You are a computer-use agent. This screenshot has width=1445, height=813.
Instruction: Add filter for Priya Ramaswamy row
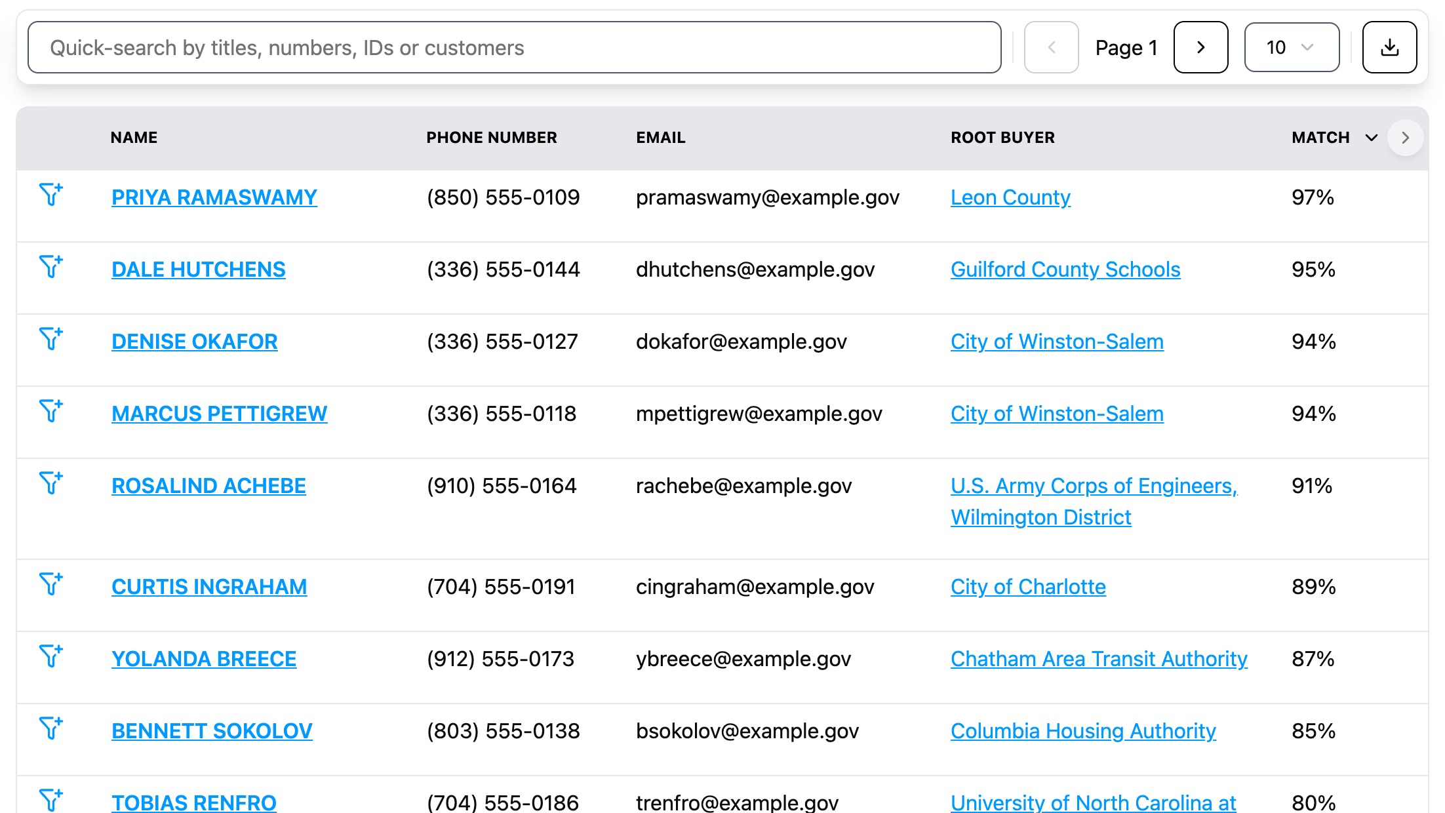click(x=51, y=194)
